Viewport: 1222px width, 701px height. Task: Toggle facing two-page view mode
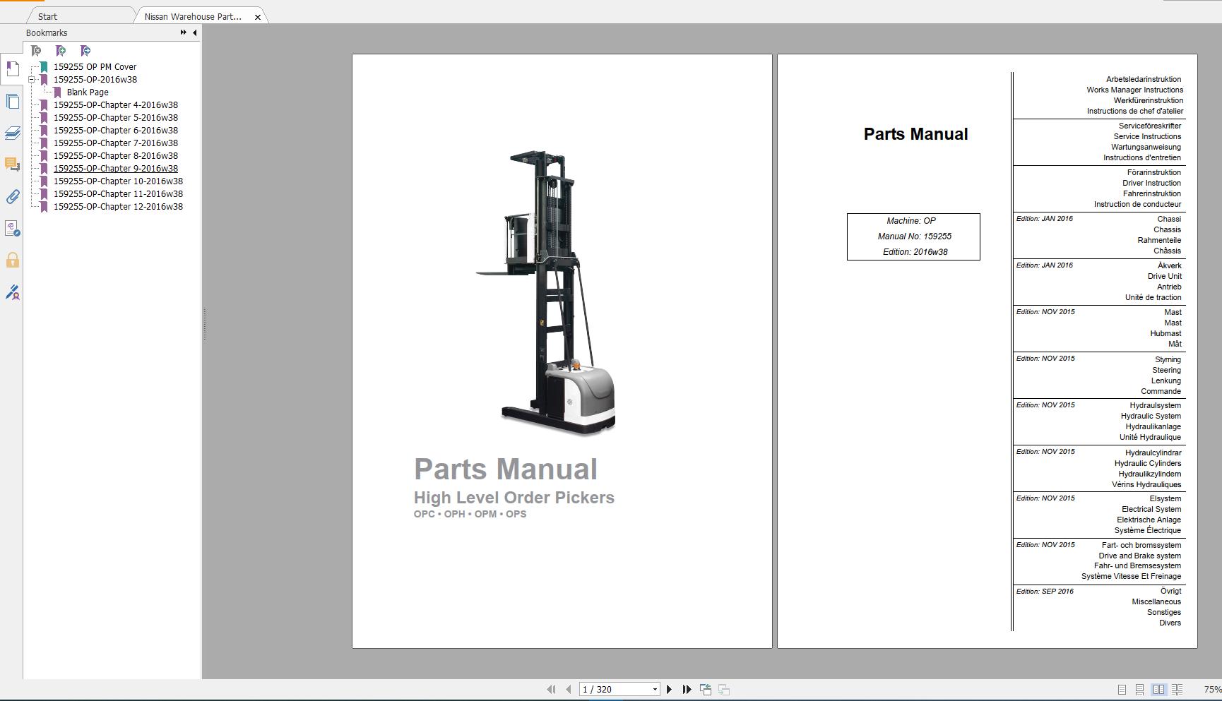coord(1158,690)
